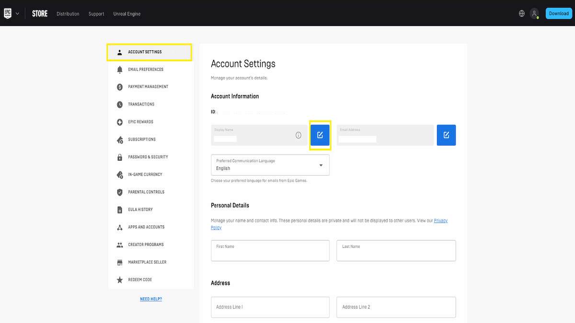Image resolution: width=575 pixels, height=323 pixels.
Task: Click into Address Line 1 field
Action: click(x=270, y=307)
